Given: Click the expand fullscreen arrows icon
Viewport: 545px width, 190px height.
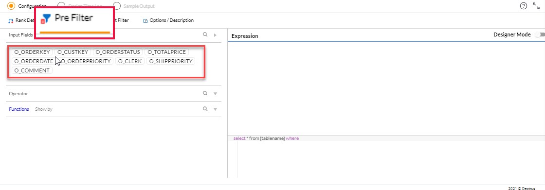Looking at the screenshot, I should [536, 6].
